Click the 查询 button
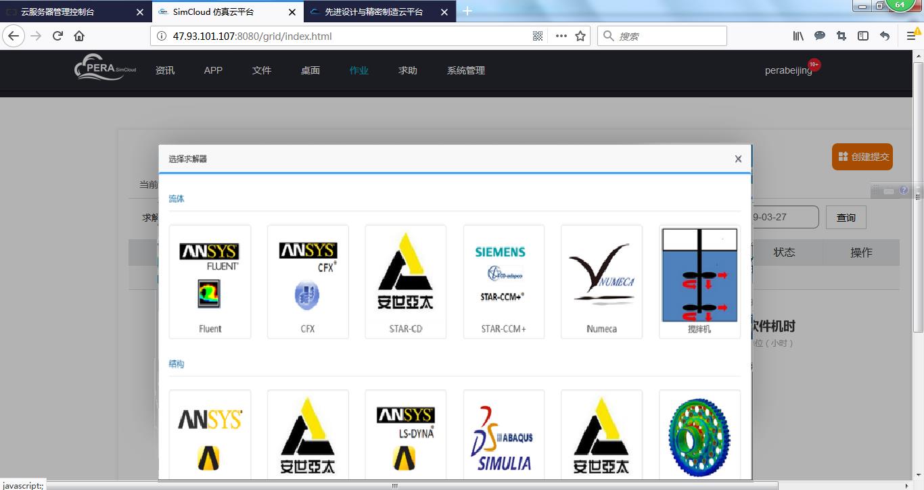The image size is (924, 490). point(846,218)
